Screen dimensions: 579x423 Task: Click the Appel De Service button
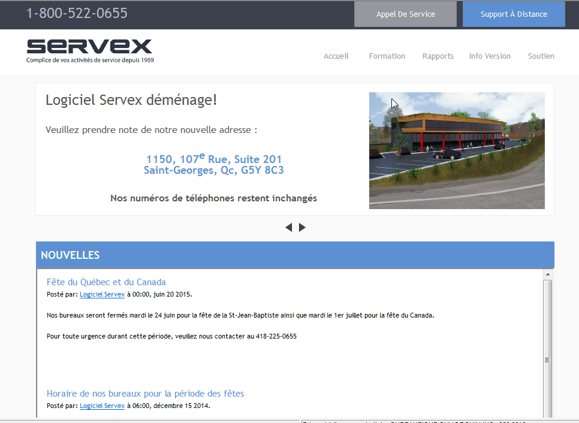(x=405, y=13)
